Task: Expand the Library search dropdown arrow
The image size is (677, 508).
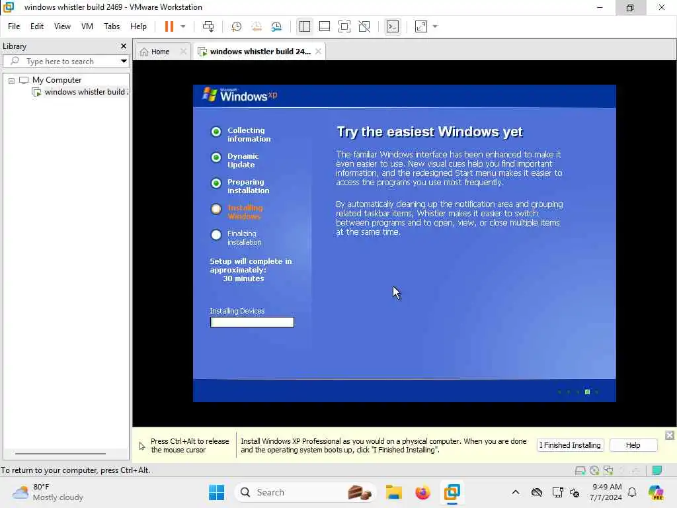Action: pyautogui.click(x=124, y=62)
